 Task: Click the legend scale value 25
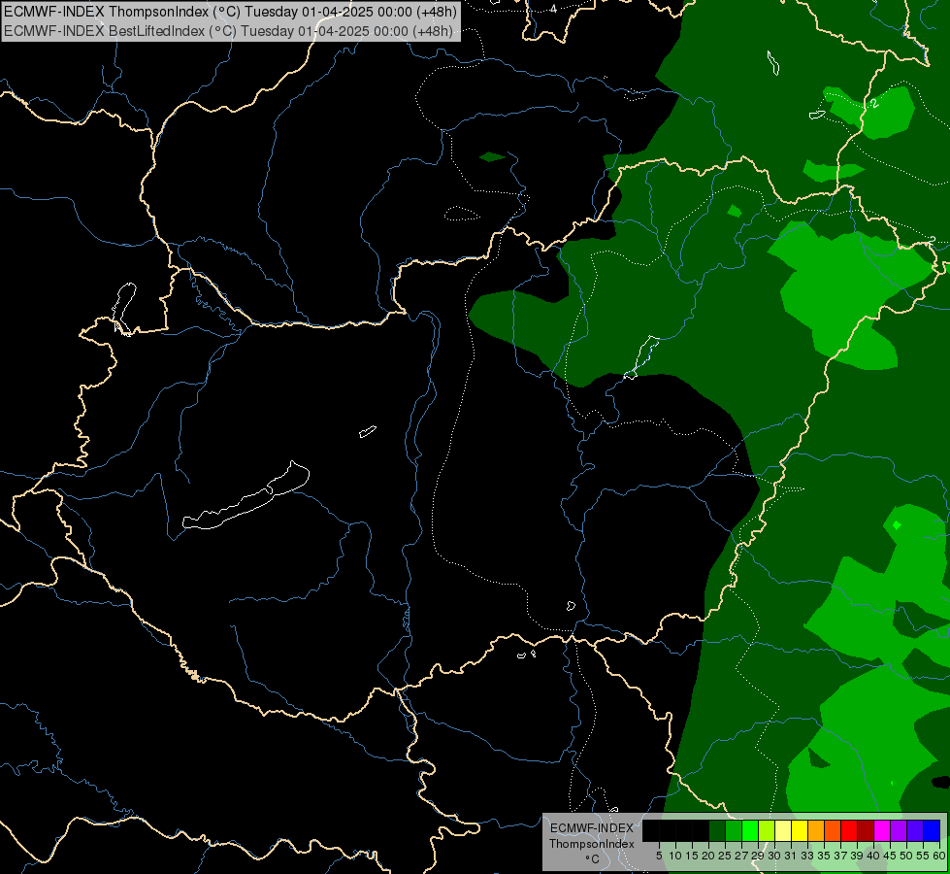[725, 856]
